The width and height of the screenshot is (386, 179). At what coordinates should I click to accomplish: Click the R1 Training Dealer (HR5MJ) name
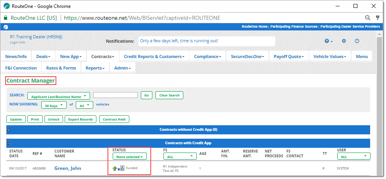click(36, 37)
